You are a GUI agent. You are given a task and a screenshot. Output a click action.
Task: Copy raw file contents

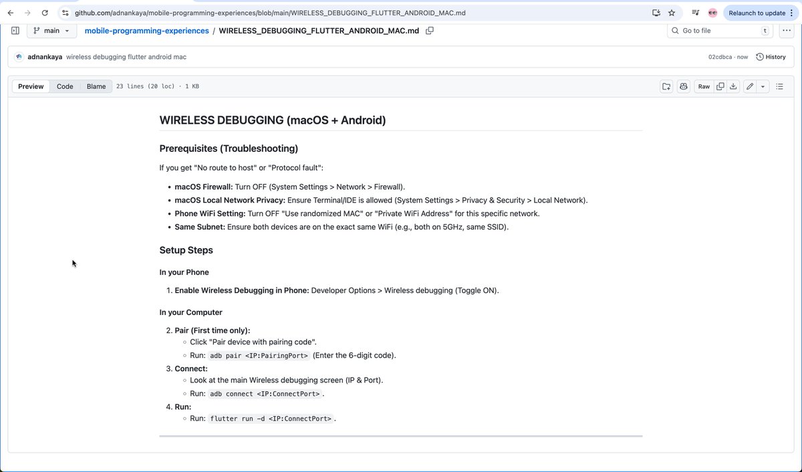(x=720, y=86)
